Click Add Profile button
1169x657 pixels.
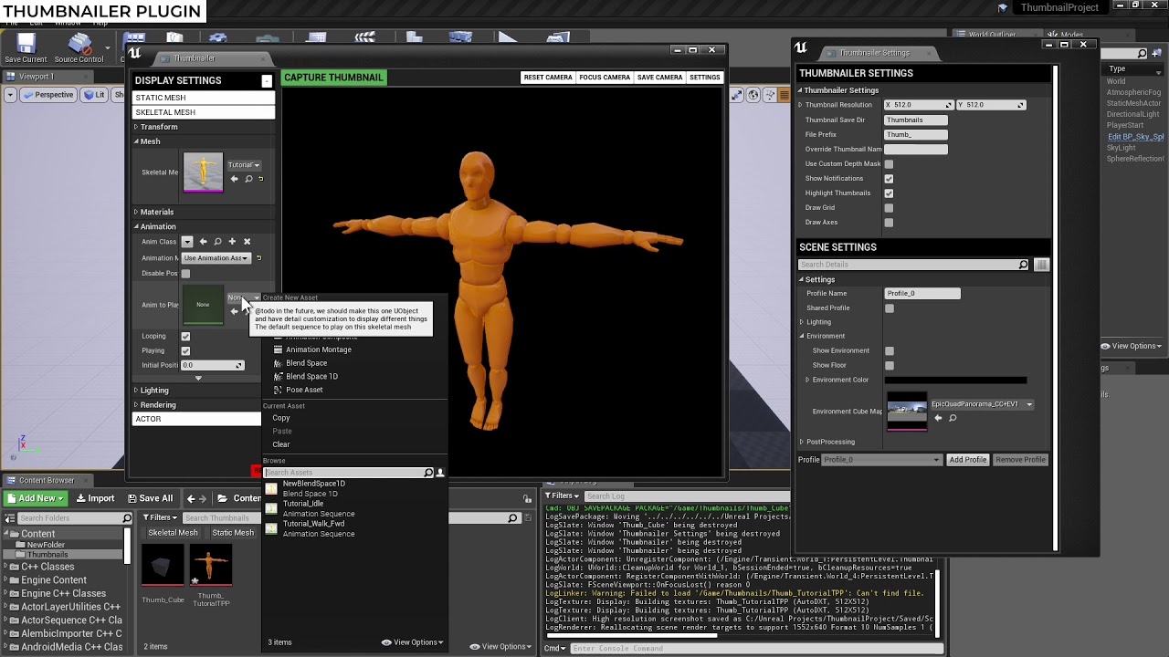[x=967, y=460]
